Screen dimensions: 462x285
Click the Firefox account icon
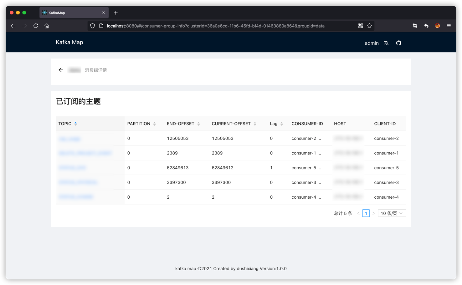point(437,26)
